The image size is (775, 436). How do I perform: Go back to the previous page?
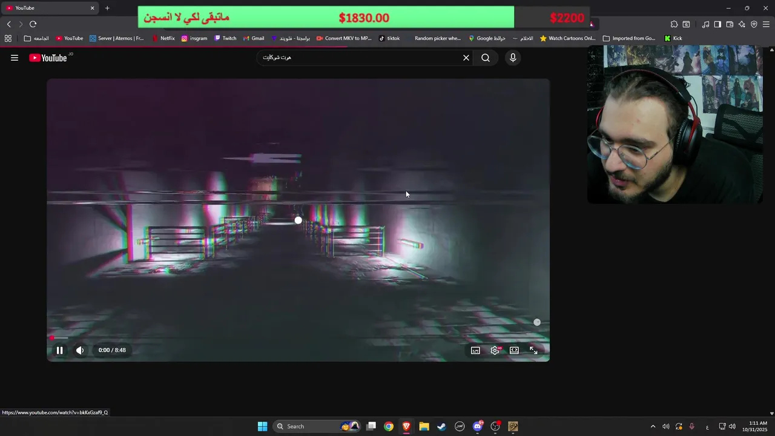click(x=8, y=24)
